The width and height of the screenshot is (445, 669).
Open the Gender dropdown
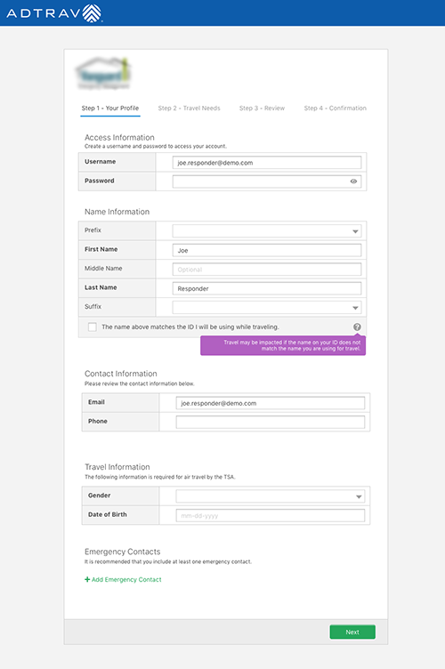[x=270, y=496]
